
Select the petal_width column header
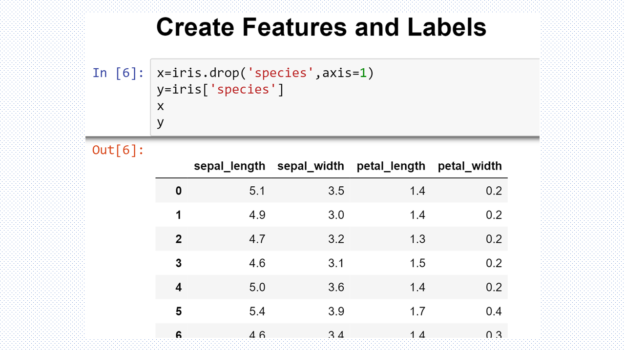[470, 166]
